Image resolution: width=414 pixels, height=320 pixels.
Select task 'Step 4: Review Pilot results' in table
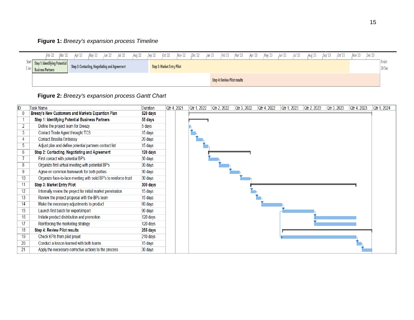point(57,230)
